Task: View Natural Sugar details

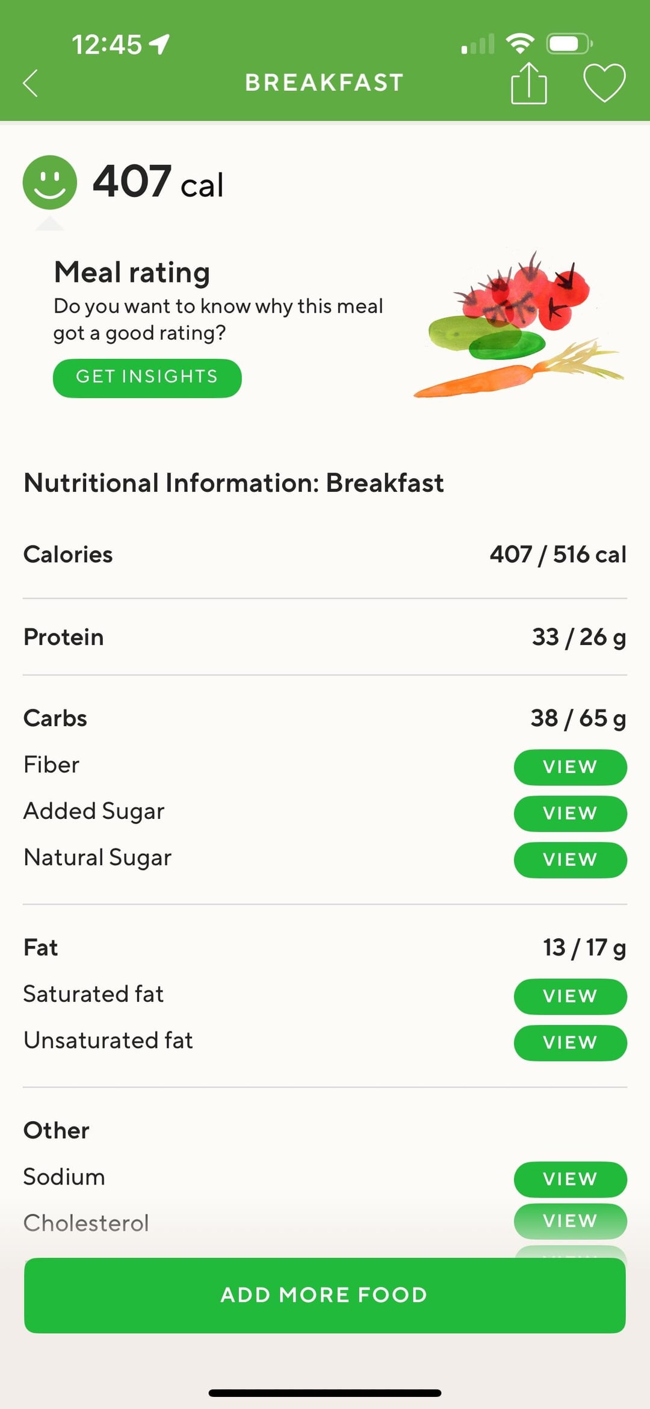Action: tap(569, 859)
